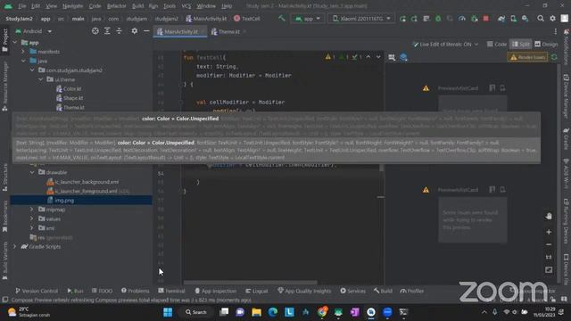Hide the project panel with minus icon
Screen dimensions: 571x321
point(146,31)
